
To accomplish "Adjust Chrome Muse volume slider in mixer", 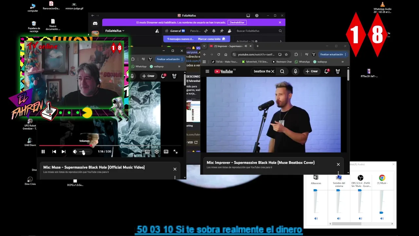I will coord(381,213).
